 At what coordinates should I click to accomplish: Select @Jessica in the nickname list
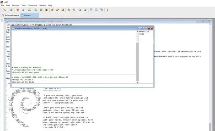click(x=144, y=32)
